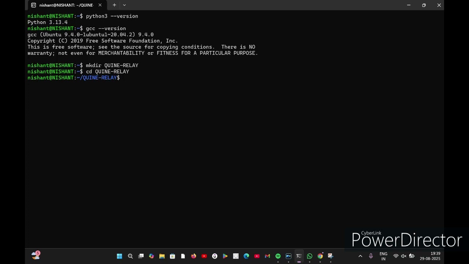Click the 'Copyright (C) 2019 Free Software' line
The height and width of the screenshot is (264, 469).
pyautogui.click(x=103, y=41)
